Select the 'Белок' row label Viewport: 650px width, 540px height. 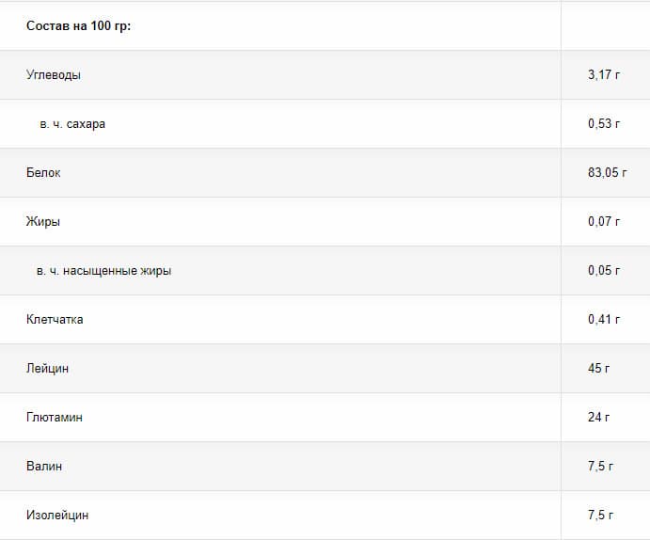tap(43, 173)
